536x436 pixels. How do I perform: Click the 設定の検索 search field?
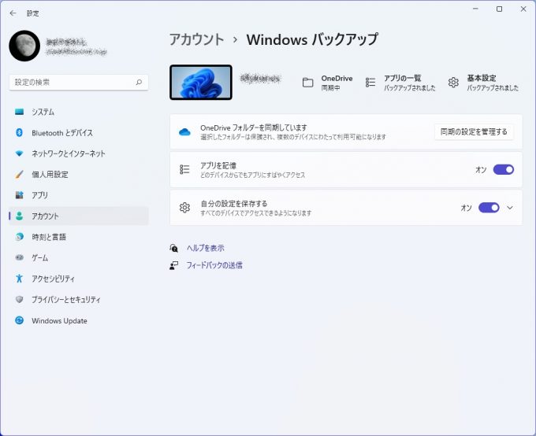tap(79, 83)
